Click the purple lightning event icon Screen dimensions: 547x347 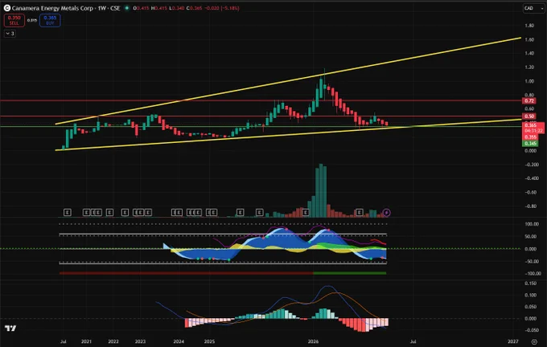(x=387, y=212)
